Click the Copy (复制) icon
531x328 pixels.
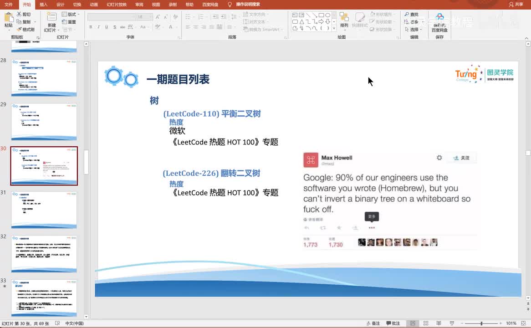pos(19,22)
